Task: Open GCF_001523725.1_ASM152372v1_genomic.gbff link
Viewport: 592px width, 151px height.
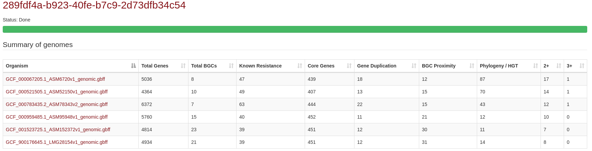Action: [58, 130]
